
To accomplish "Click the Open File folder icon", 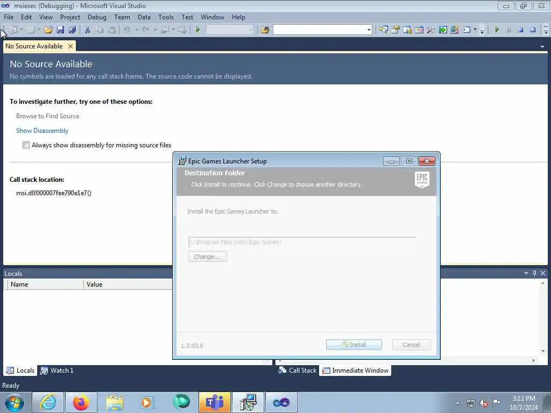I will [48, 30].
